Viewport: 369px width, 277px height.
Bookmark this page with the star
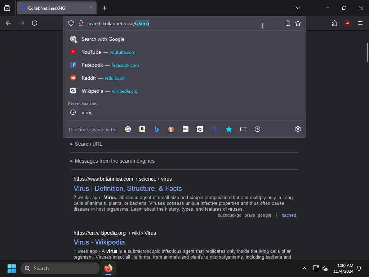pos(298,23)
